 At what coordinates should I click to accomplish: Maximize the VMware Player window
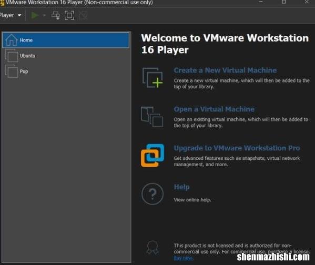tap(283, 2)
